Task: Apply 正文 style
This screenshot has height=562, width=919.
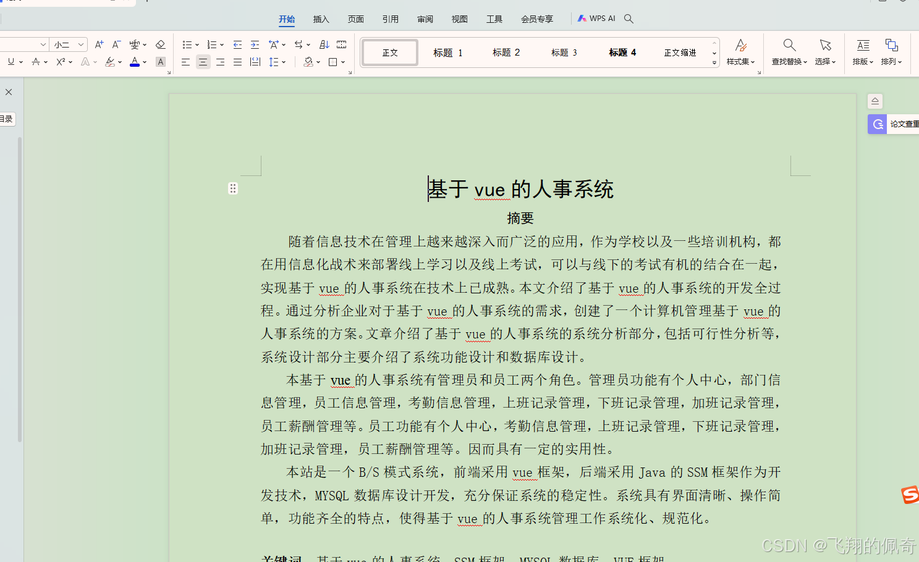Action: click(390, 52)
